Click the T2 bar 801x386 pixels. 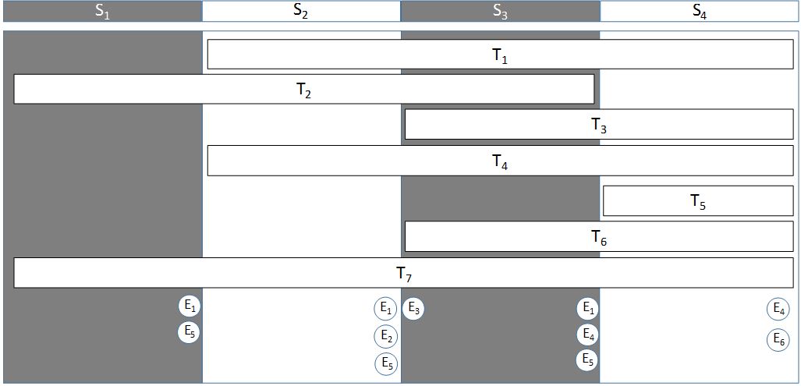(x=304, y=89)
